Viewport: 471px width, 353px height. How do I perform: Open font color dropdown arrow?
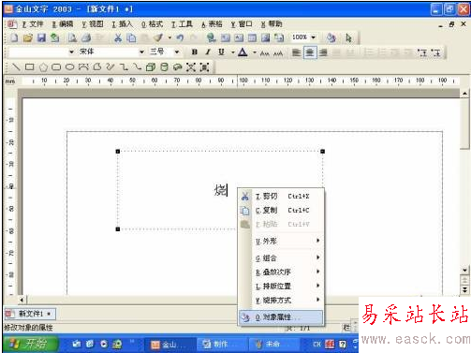(x=255, y=52)
